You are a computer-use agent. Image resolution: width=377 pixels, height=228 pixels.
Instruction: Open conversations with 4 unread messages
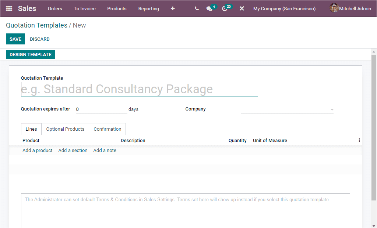point(209,8)
